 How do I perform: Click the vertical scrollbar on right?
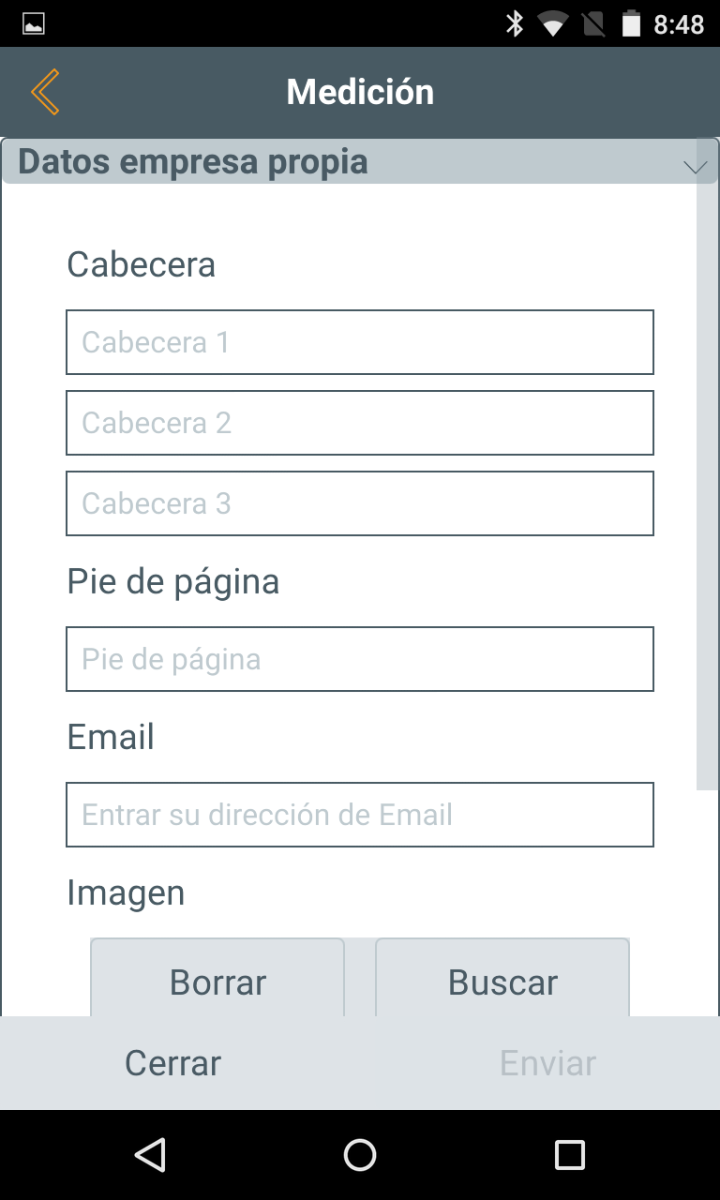(x=707, y=469)
